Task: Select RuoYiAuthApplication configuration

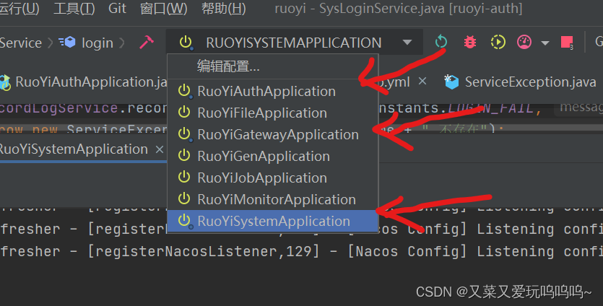Action: click(x=273, y=91)
